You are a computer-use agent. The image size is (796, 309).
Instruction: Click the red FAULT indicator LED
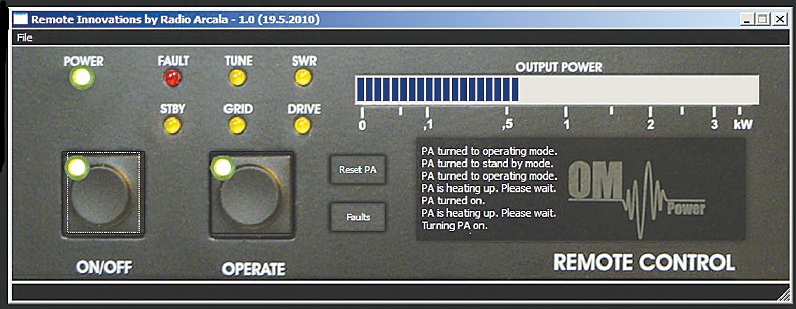click(x=173, y=79)
